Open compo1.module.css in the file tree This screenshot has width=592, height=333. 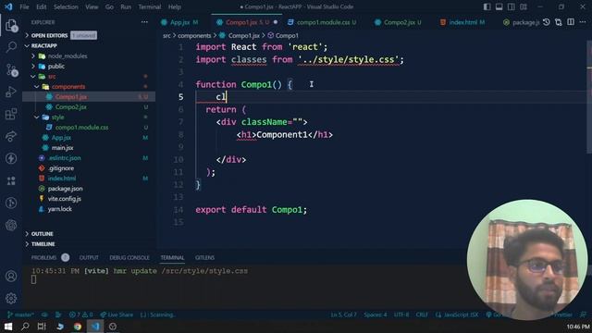pos(81,128)
